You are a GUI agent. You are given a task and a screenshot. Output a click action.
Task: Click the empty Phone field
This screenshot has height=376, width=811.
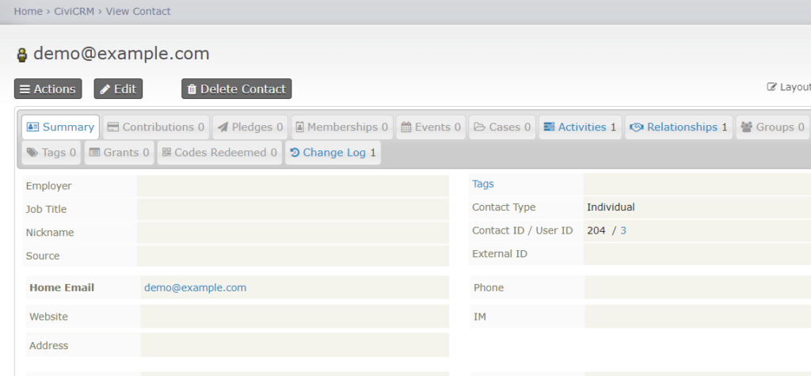pyautogui.click(x=698, y=287)
